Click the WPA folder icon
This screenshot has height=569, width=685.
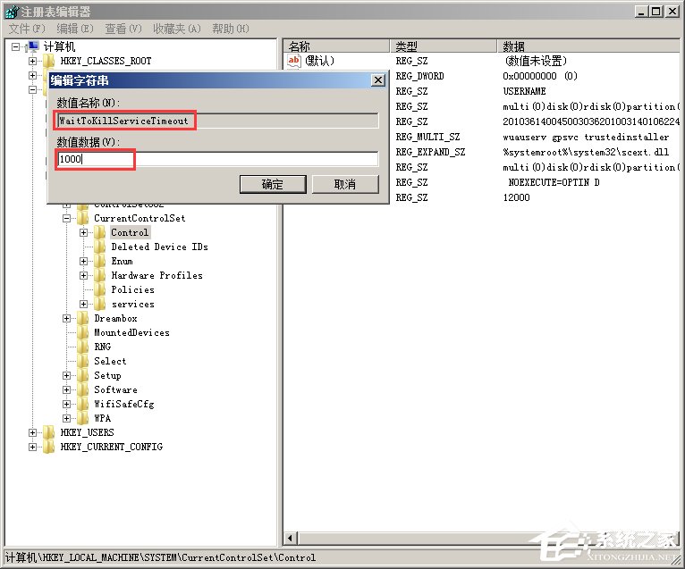pos(82,418)
